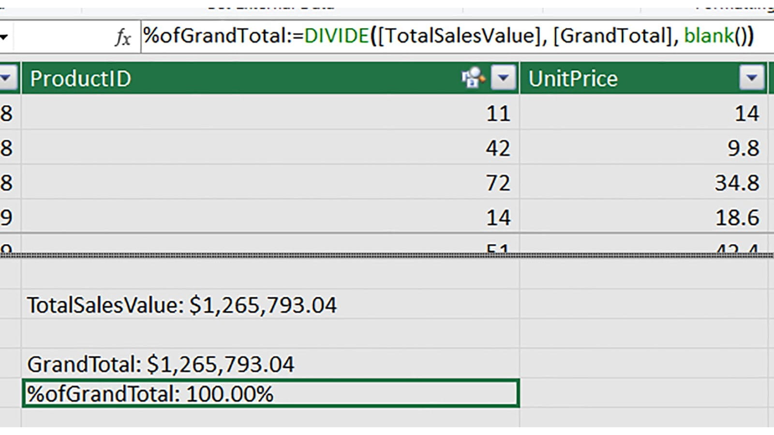
Task: Click the ProductID cell containing 42
Action: (270, 148)
